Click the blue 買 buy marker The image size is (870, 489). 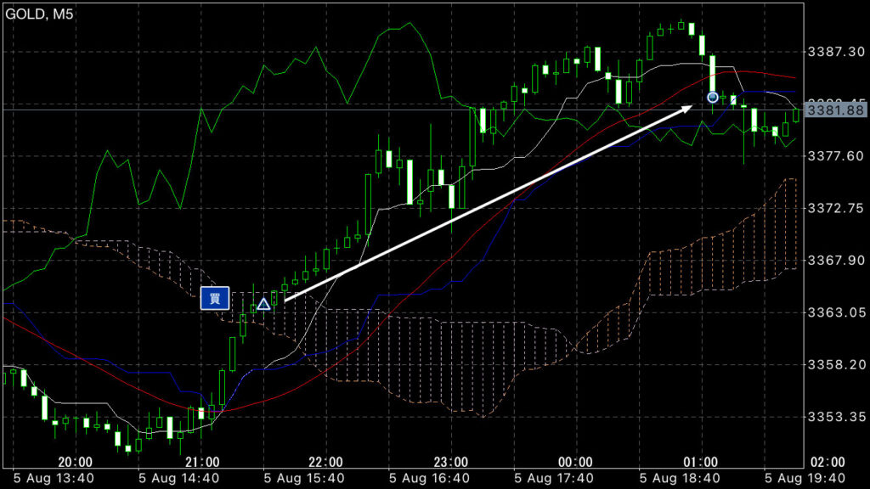tap(215, 298)
